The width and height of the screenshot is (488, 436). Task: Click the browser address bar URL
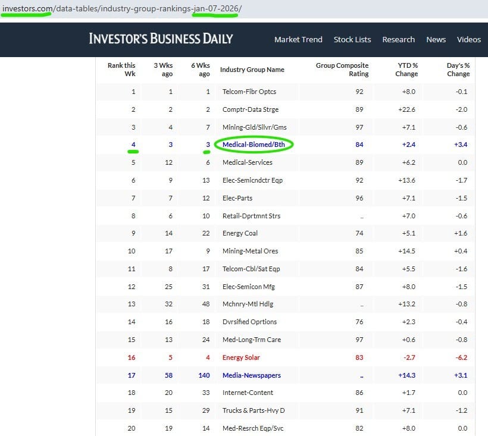click(x=121, y=8)
